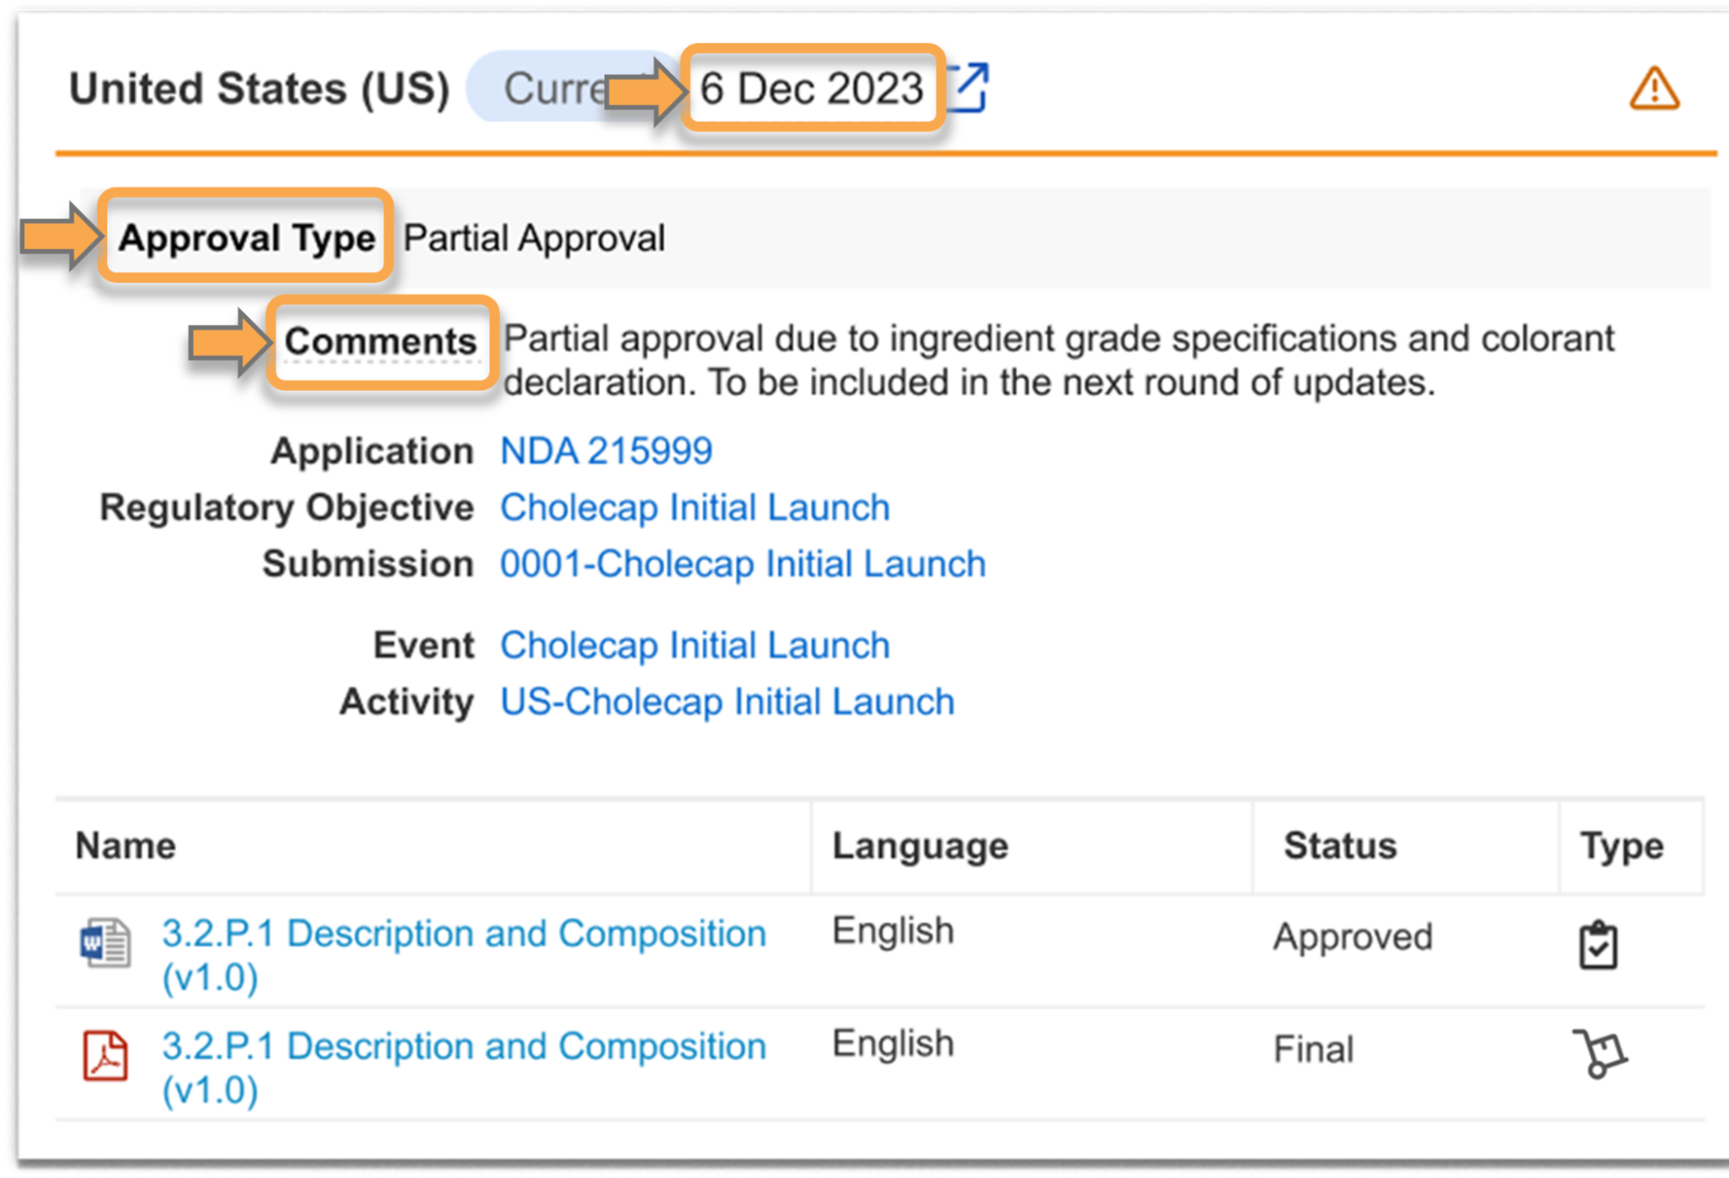
Task: Click the Comments field label
Action: pos(381,341)
